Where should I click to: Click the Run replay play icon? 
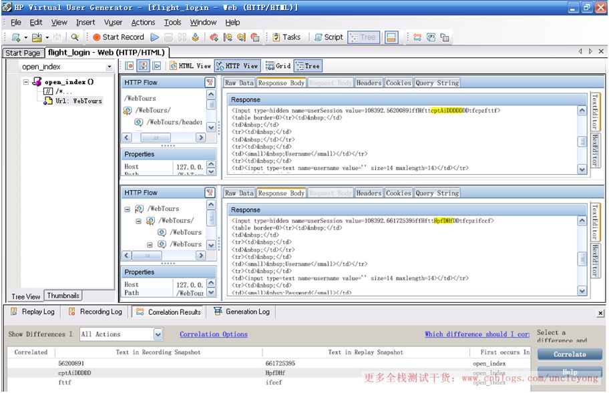[x=154, y=37]
